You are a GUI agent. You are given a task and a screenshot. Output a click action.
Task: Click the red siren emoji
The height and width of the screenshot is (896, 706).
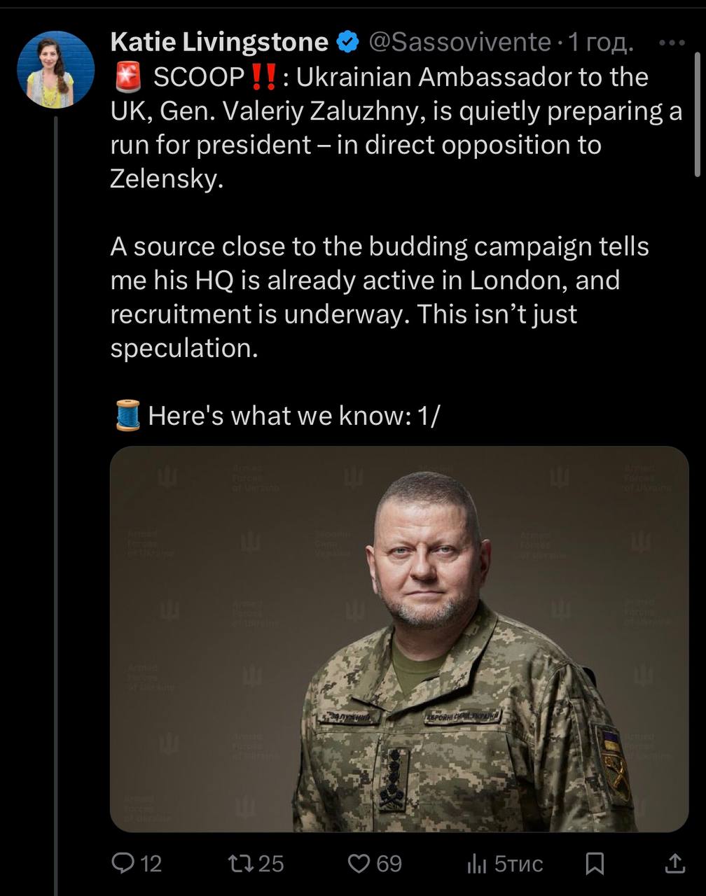click(x=127, y=77)
